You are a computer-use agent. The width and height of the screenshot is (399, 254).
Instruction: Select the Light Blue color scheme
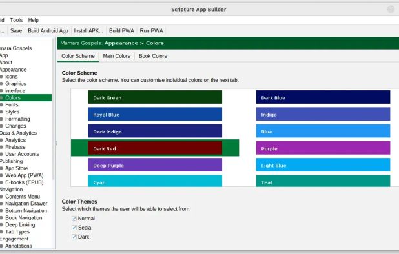pos(323,164)
